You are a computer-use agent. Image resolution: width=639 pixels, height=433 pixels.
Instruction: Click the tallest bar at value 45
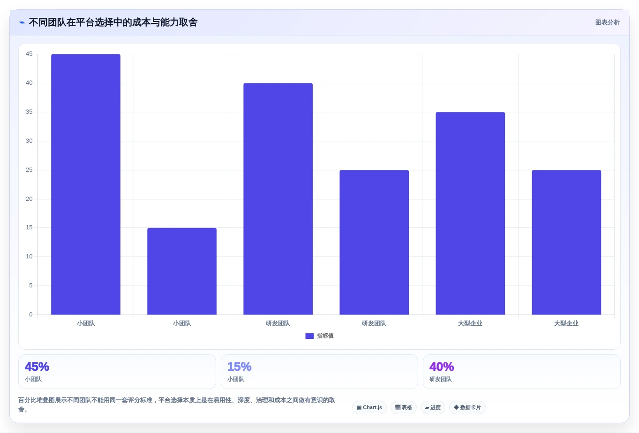[x=86, y=184]
